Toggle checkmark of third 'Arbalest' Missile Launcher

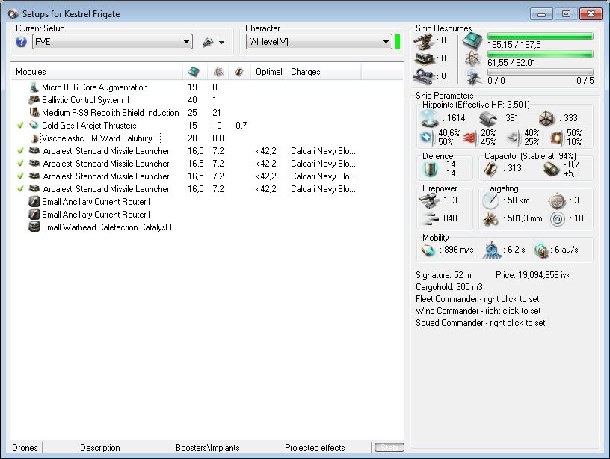coord(20,176)
